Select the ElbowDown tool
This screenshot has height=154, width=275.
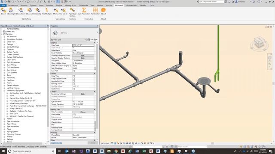[x=21, y=11]
